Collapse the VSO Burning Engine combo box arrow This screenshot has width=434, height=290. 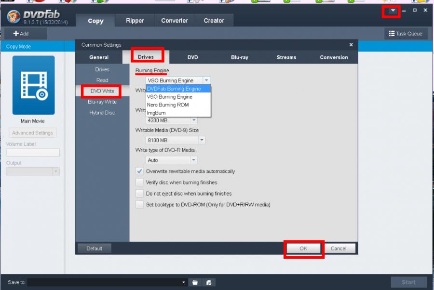point(206,80)
